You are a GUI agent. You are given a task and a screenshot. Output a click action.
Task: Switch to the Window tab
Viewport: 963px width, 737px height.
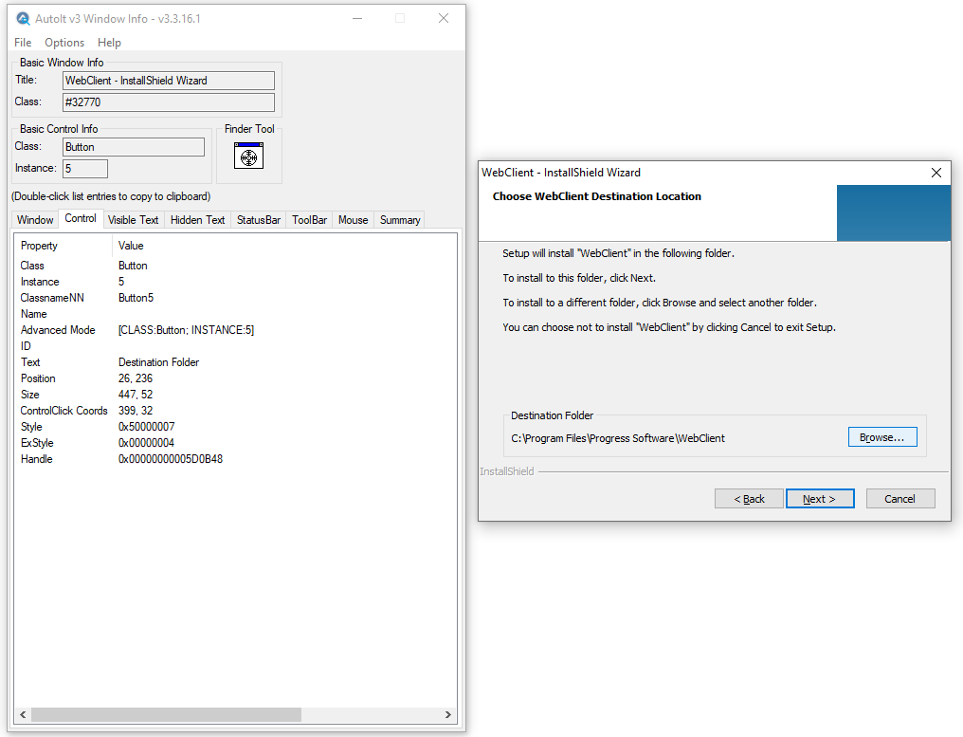click(35, 220)
